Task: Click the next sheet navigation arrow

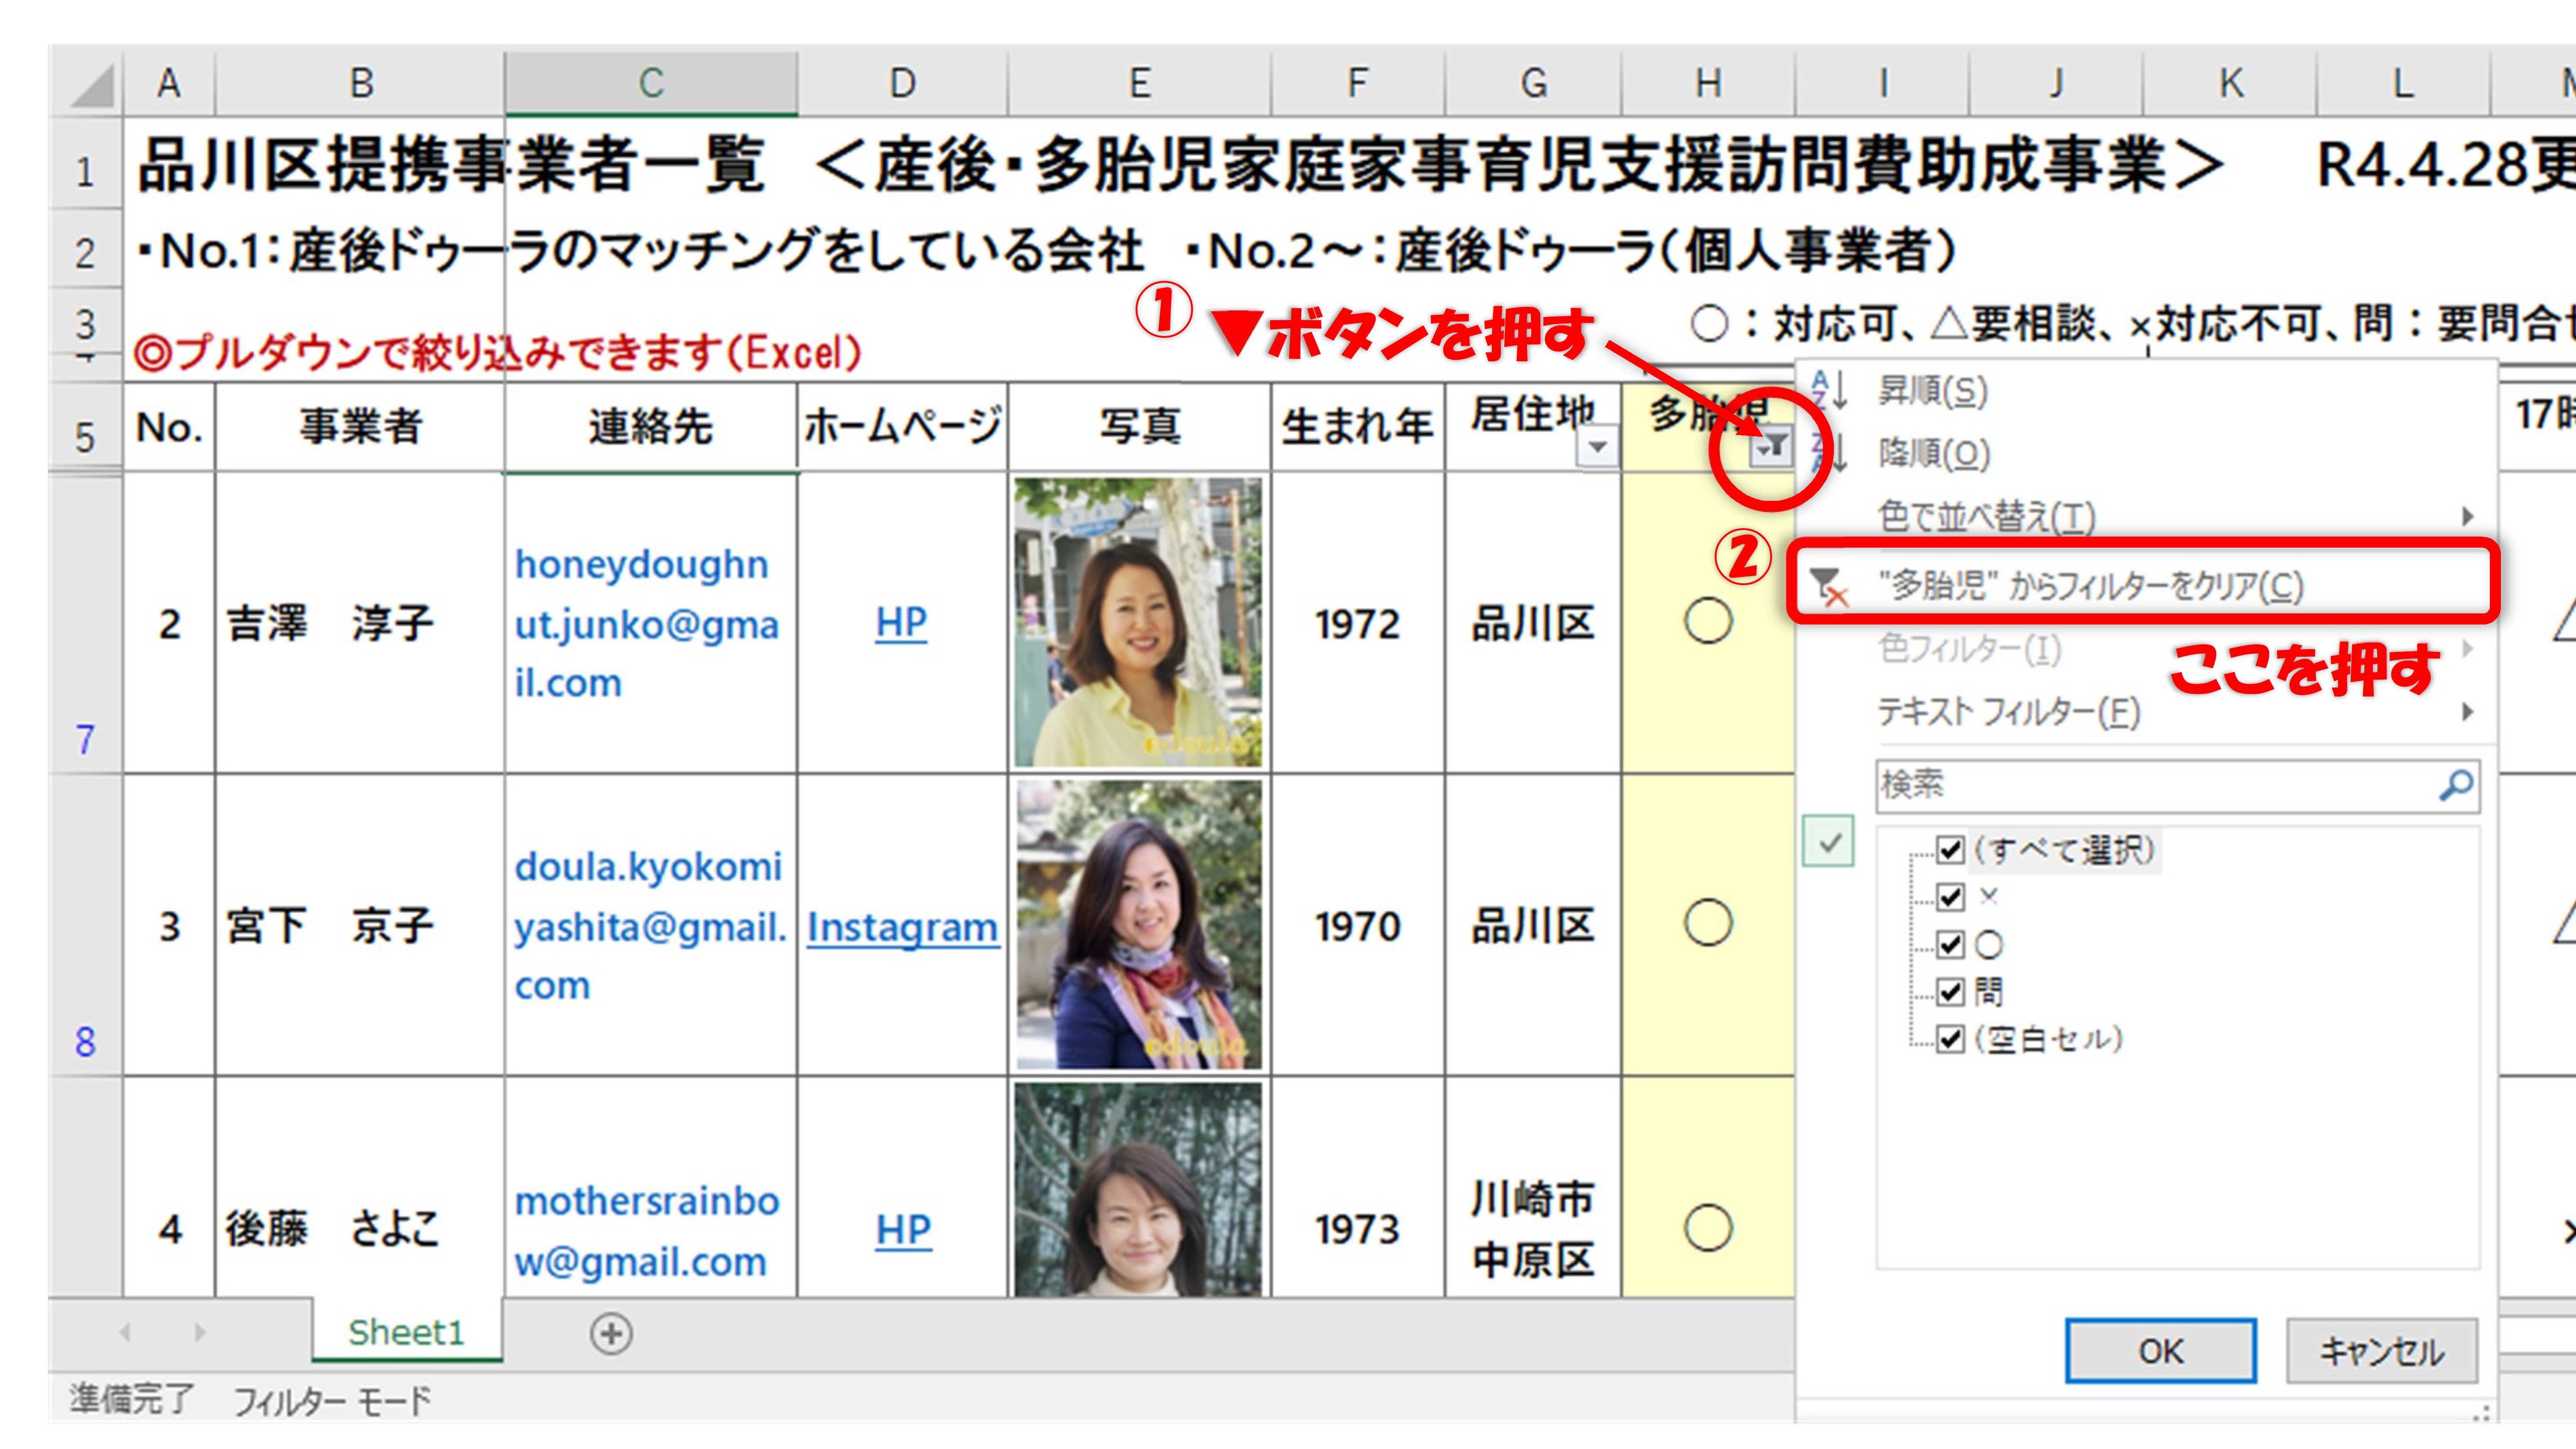Action: [200, 1332]
